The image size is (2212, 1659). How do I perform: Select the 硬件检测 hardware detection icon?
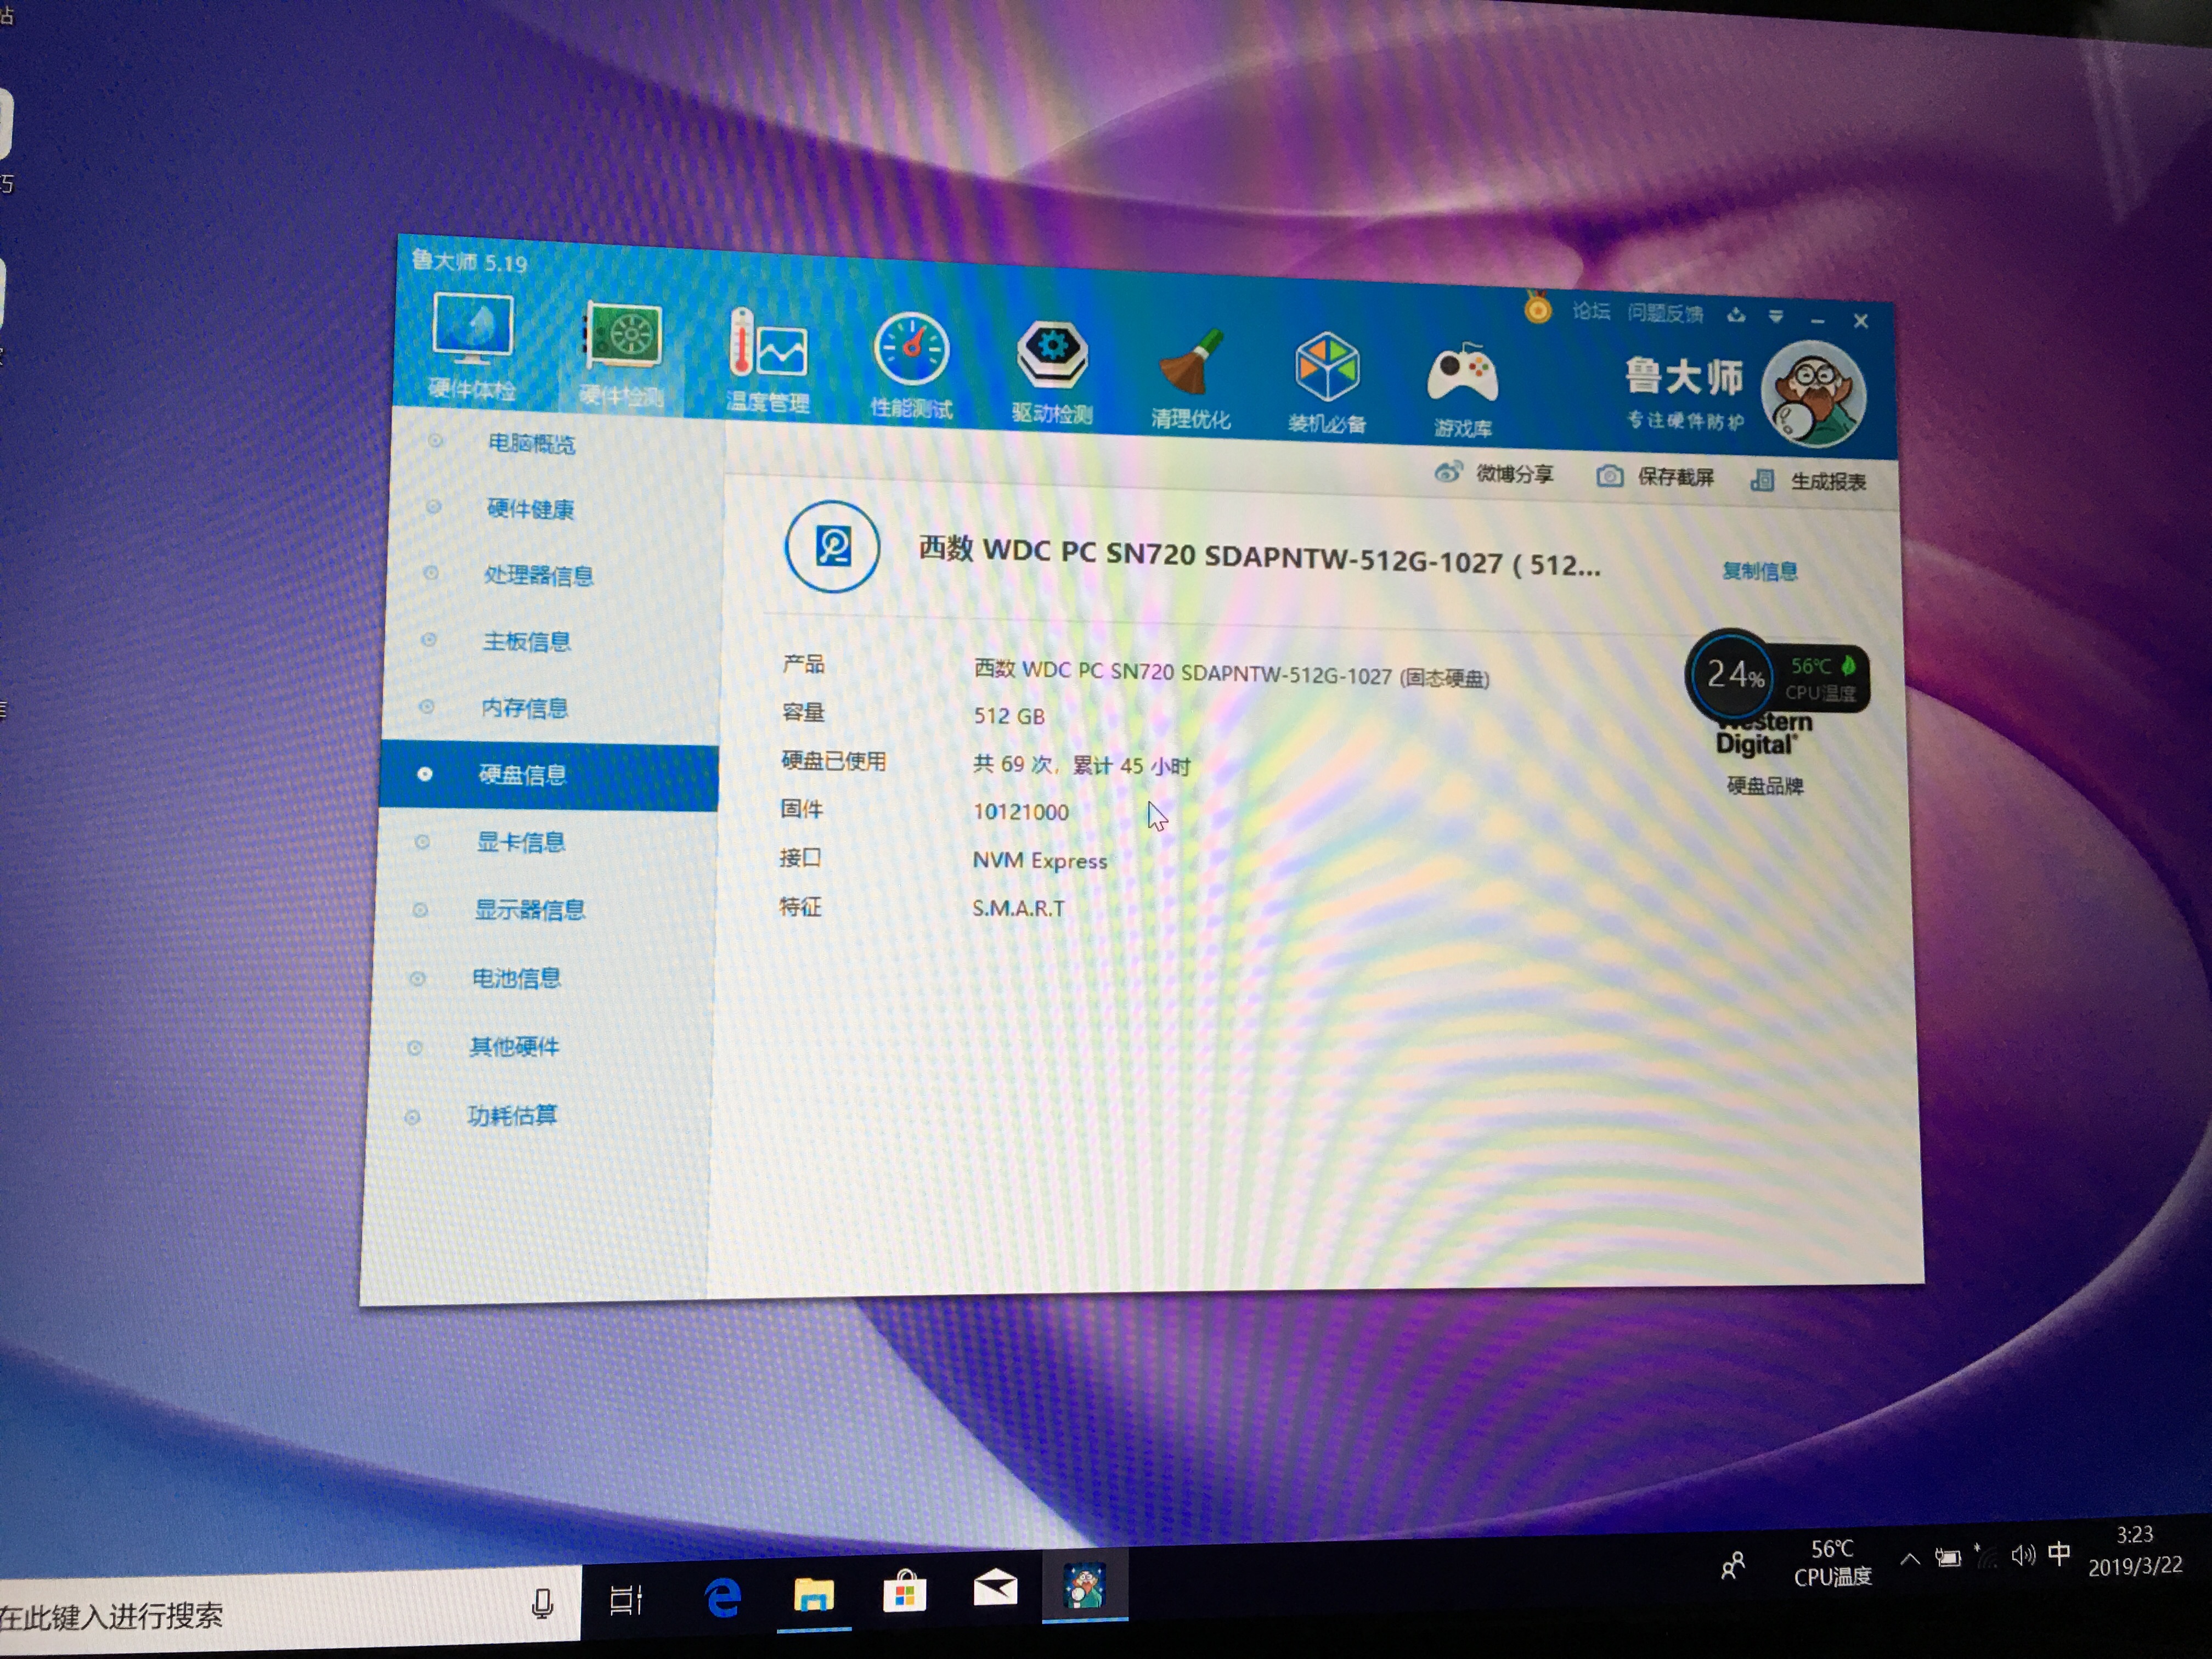(622, 355)
